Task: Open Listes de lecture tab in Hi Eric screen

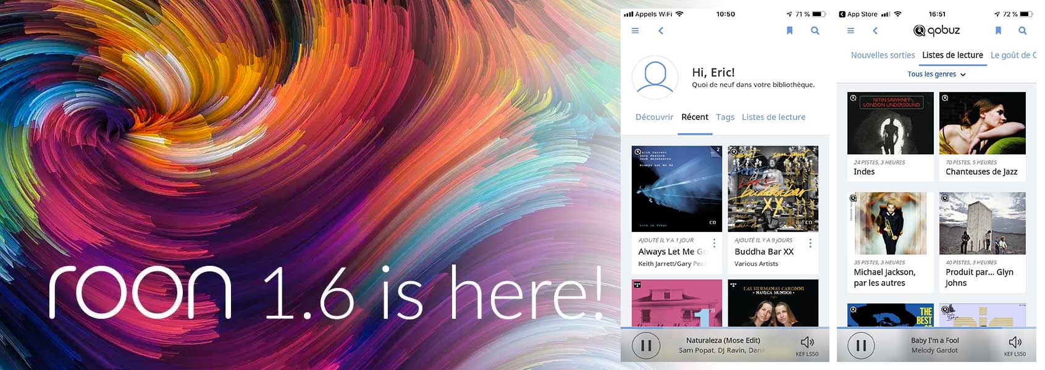Action: 773,117
